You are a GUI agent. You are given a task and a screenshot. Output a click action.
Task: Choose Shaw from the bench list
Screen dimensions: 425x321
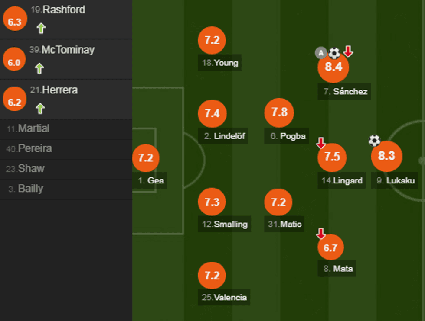[31, 168]
